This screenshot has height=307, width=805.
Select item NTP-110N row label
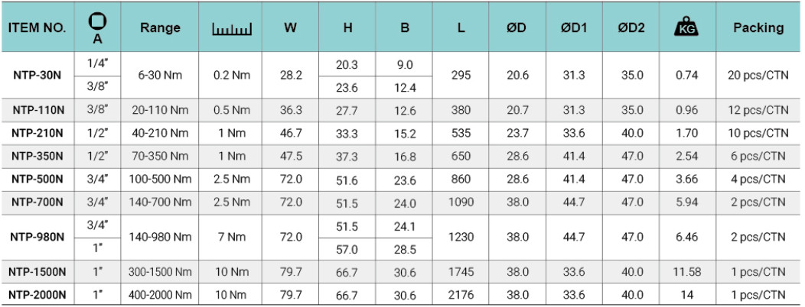pyautogui.click(x=38, y=111)
